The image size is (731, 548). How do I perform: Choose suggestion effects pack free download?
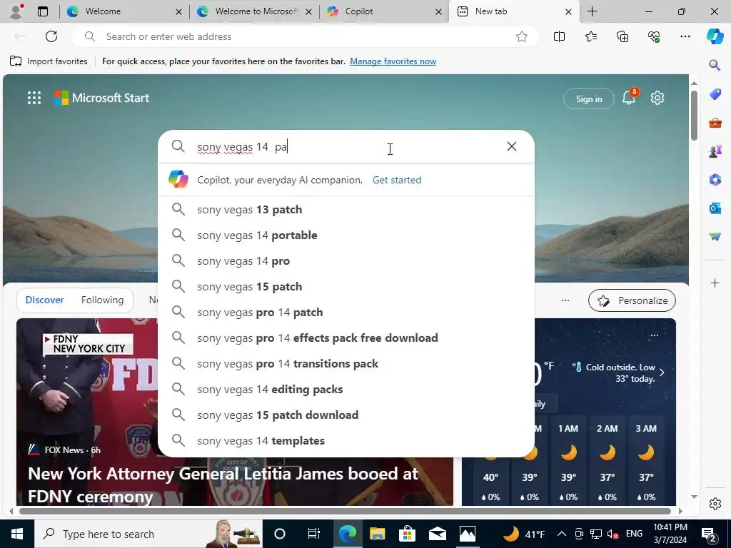(x=346, y=338)
